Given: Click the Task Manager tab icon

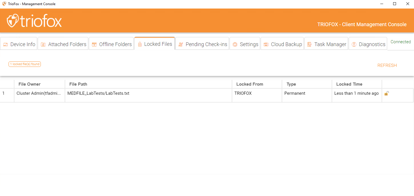Looking at the screenshot, I should pyautogui.click(x=310, y=44).
